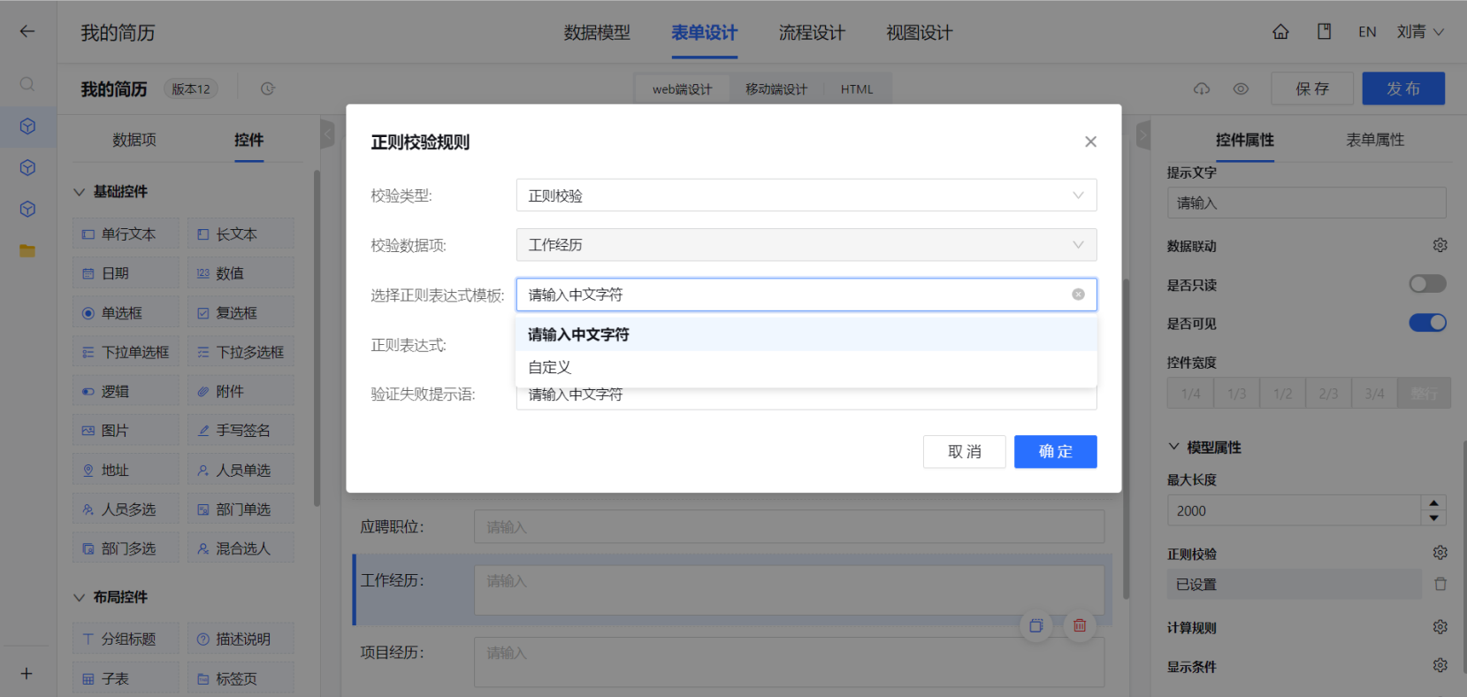Viewport: 1467px width, 697px height.
Task: Copy the 工作经历 field
Action: click(x=1036, y=626)
